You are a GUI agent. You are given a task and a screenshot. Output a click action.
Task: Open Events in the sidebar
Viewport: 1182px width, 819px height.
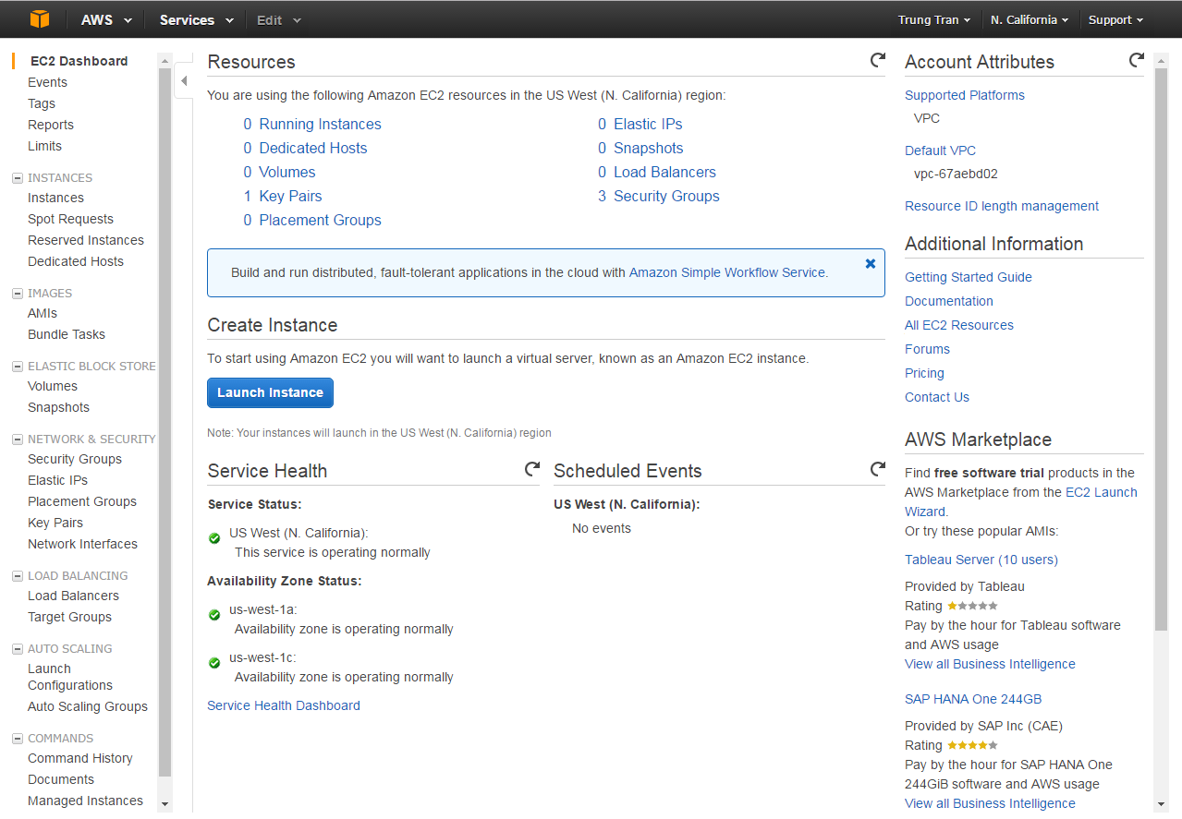pos(47,82)
